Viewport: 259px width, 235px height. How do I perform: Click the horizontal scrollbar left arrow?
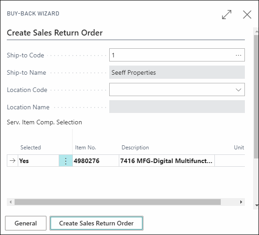click(10, 202)
